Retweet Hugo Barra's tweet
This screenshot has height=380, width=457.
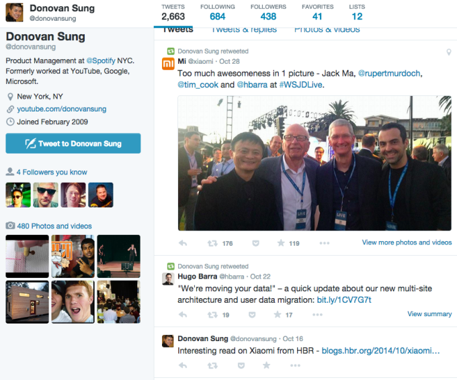212,315
